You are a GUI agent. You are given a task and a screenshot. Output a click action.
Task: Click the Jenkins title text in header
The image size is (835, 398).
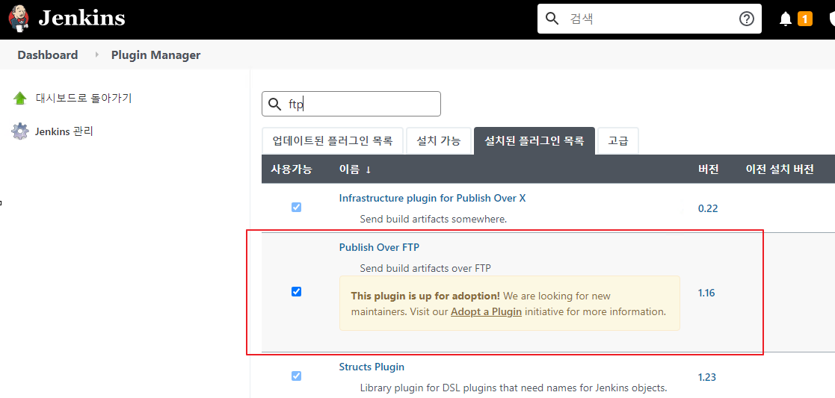(x=81, y=18)
